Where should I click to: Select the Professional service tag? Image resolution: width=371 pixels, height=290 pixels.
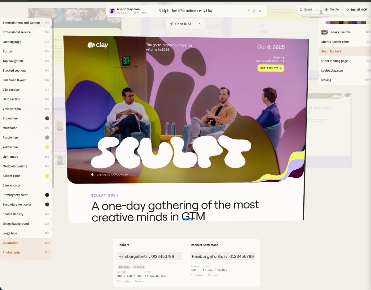[26, 32]
